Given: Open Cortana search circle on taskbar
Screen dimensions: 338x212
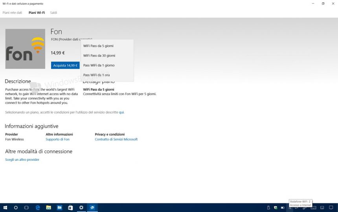Looking at the screenshot, I should pos(16,208).
